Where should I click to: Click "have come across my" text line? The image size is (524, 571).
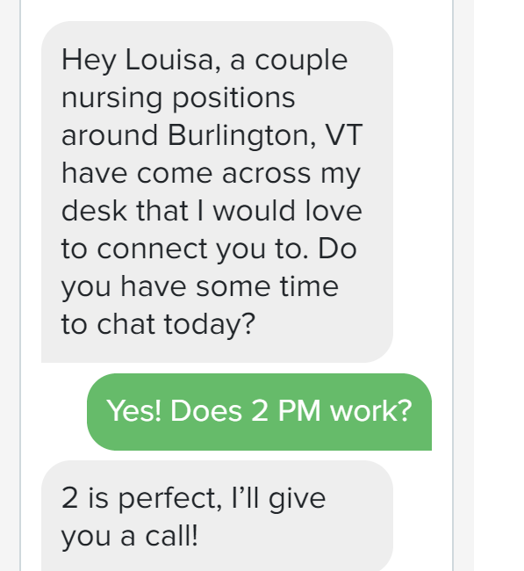coord(211,174)
